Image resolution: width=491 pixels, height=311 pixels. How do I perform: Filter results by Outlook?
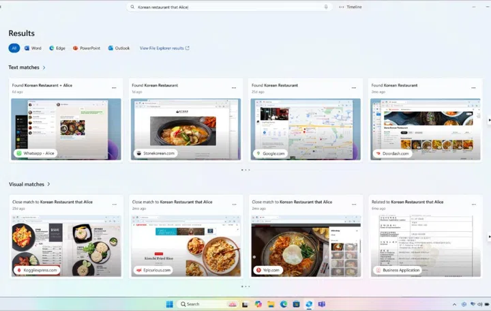point(119,48)
